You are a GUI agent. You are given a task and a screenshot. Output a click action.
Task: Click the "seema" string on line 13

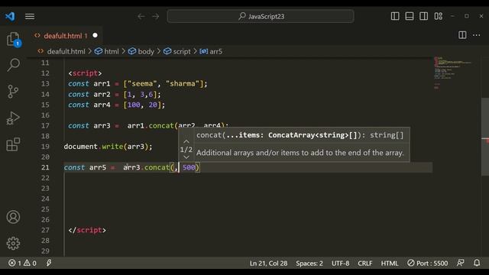coord(142,83)
